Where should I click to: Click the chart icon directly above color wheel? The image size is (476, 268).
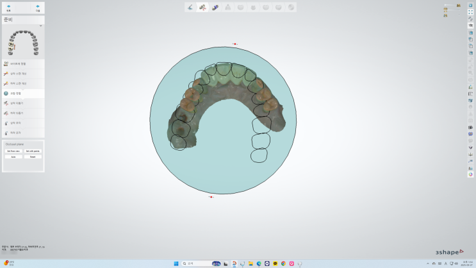tap(470, 168)
